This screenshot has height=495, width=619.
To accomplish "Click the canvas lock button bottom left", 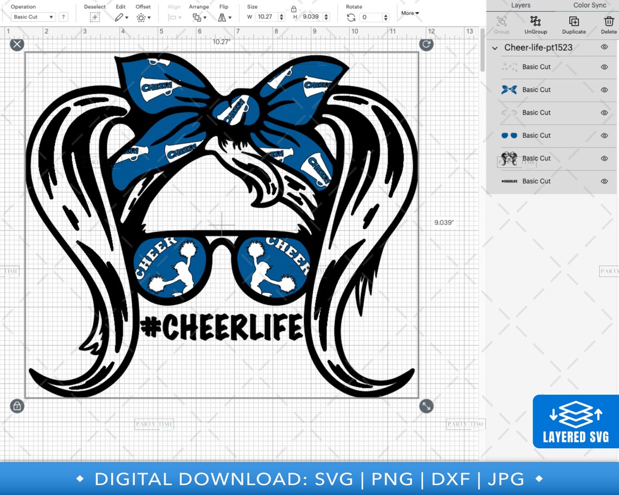I will click(17, 406).
